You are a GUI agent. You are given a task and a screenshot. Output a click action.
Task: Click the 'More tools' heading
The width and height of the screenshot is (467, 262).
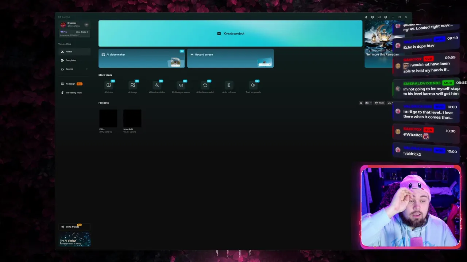point(105,75)
